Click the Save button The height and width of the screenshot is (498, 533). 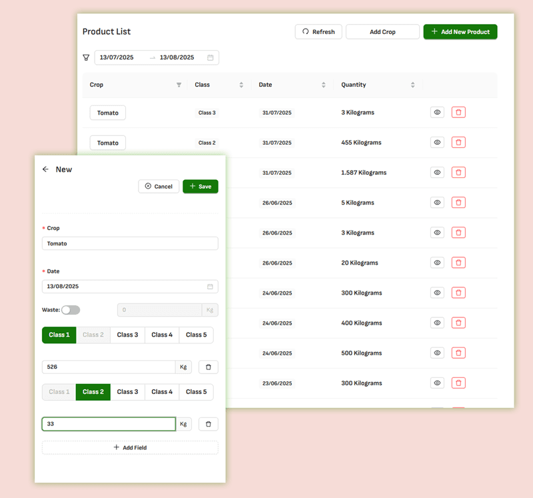pyautogui.click(x=200, y=187)
